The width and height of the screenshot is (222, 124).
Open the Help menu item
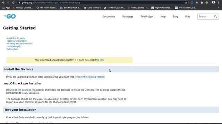[163, 17]
